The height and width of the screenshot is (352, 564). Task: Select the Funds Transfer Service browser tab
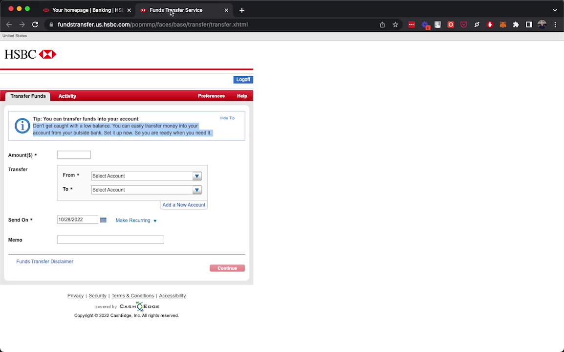tap(183, 10)
